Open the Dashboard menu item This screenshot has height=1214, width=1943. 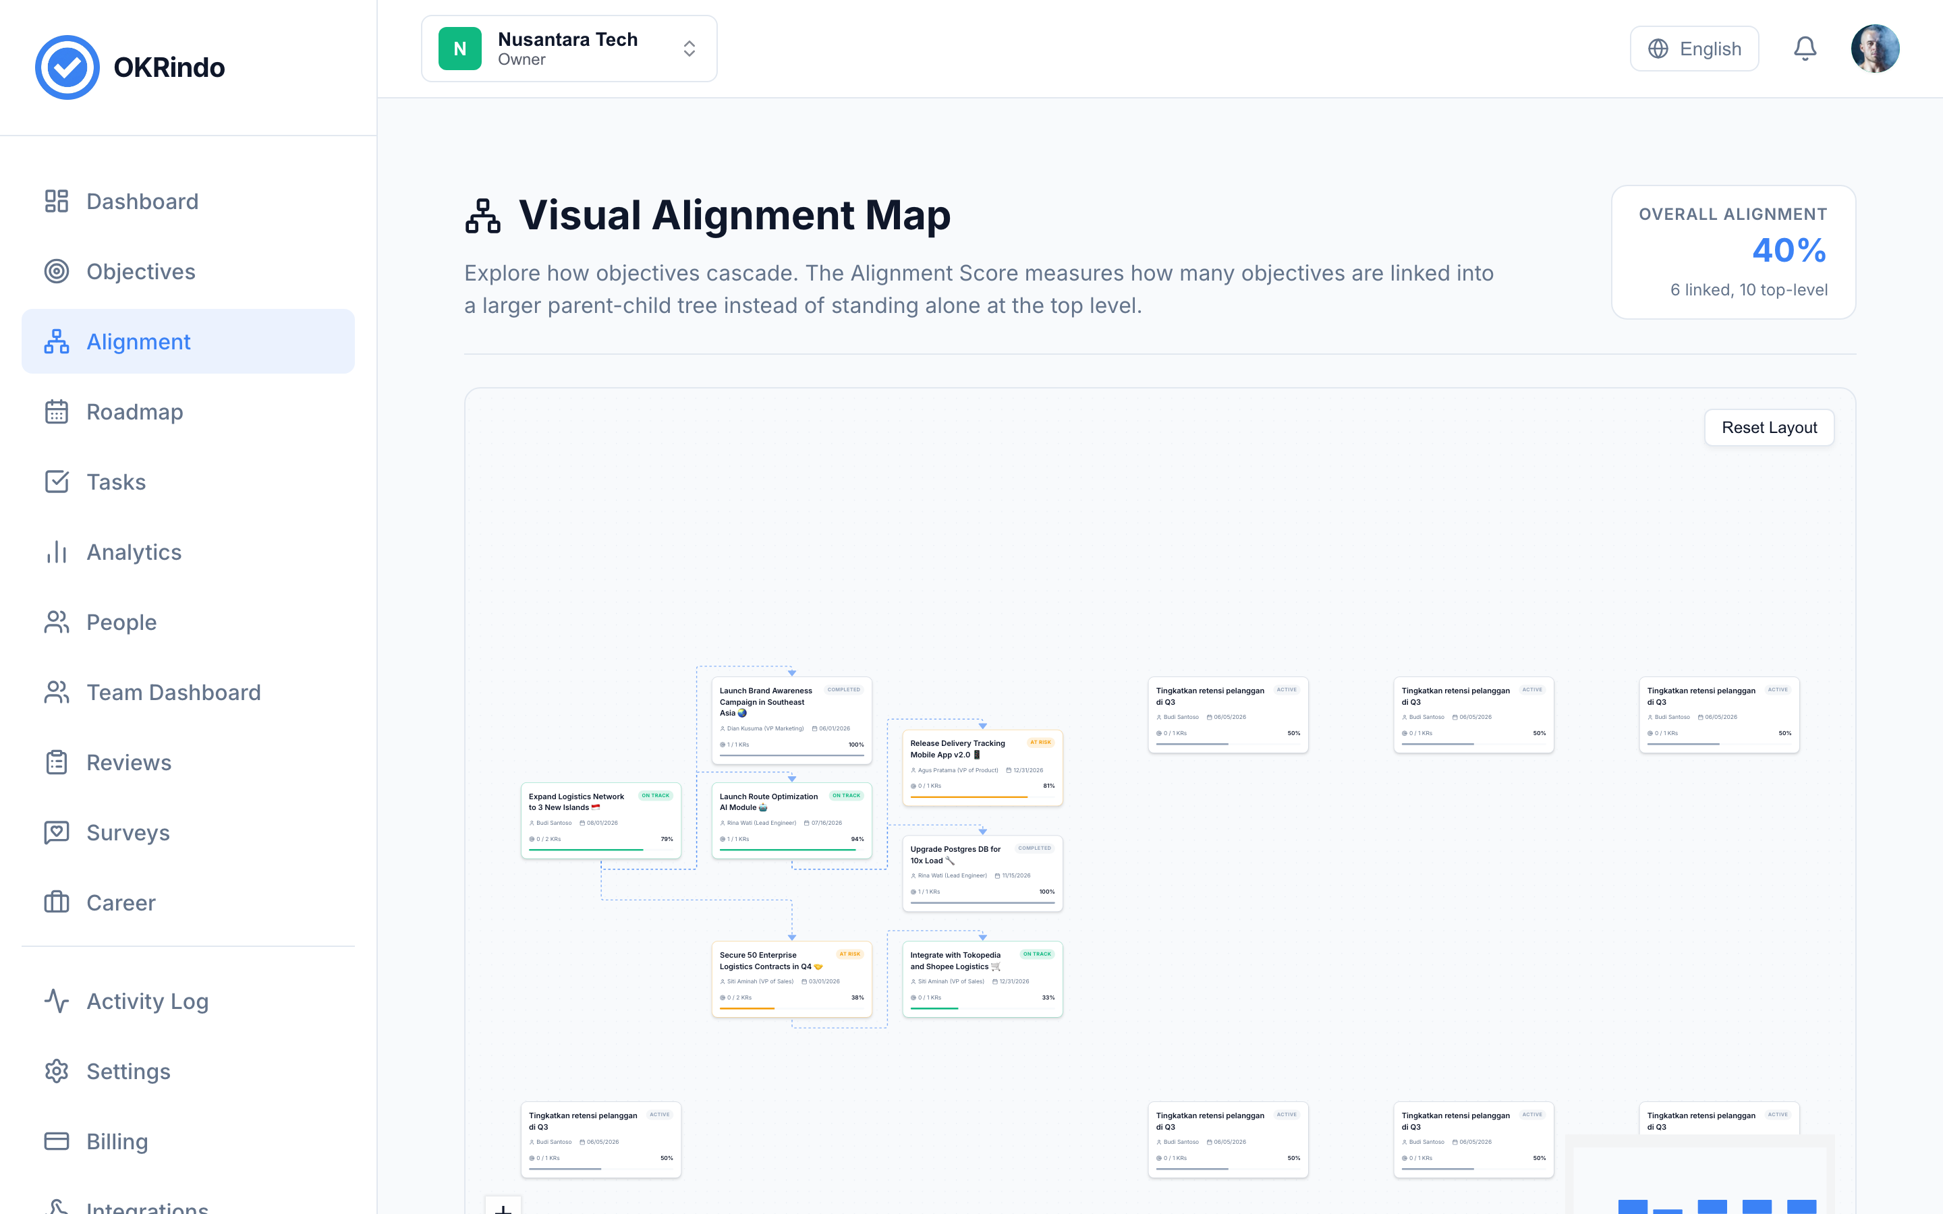pyautogui.click(x=188, y=201)
